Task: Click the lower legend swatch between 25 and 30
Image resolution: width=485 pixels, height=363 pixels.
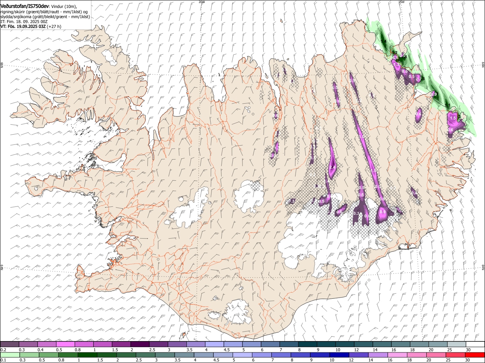Action: click(455, 355)
